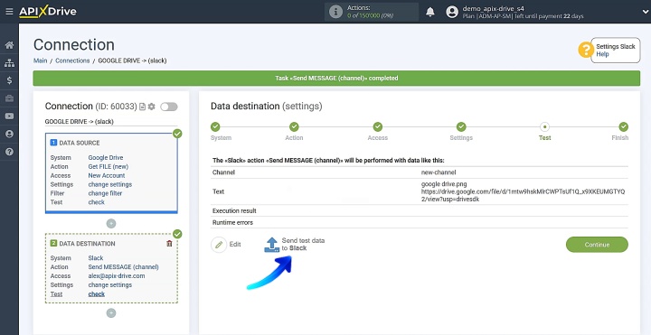Open the help question sidebar icon
The width and height of the screenshot is (651, 335).
9,152
